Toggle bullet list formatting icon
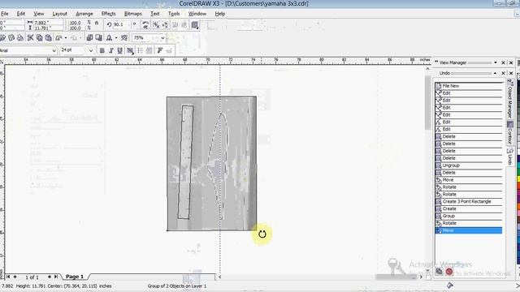This screenshot has width=520, height=292. 140,50
